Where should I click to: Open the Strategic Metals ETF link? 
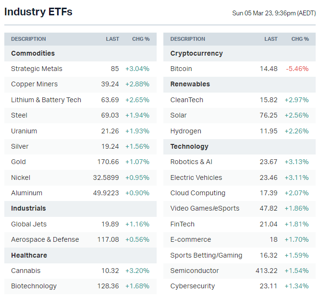37,69
